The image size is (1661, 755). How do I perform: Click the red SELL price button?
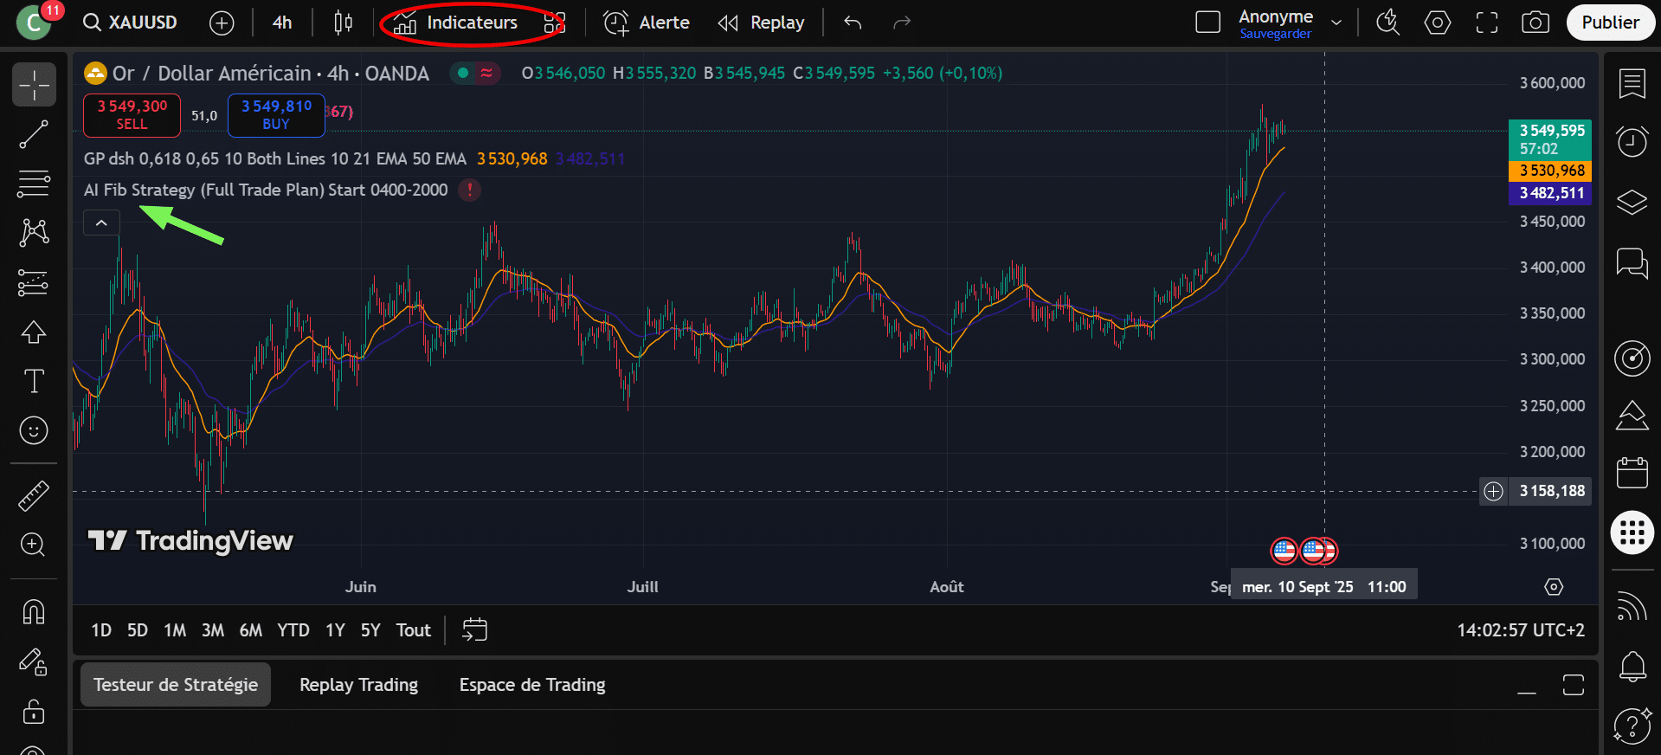pyautogui.click(x=132, y=115)
